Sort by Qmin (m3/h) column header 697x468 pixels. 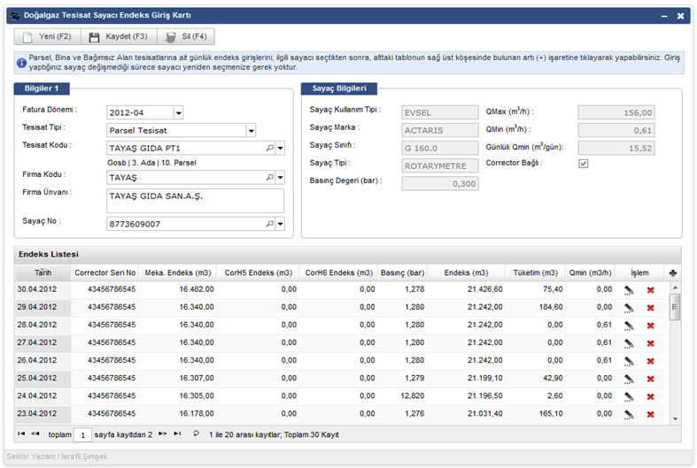coord(591,272)
